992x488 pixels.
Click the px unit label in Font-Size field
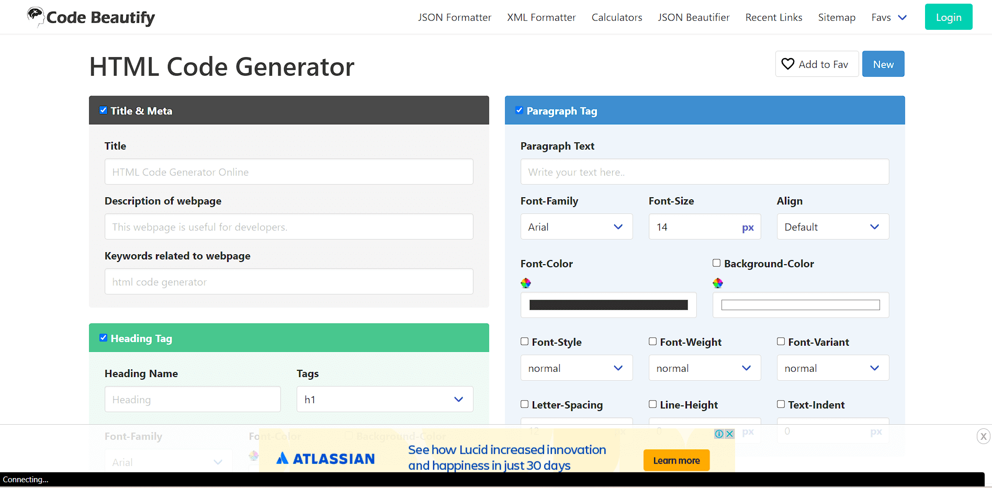pyautogui.click(x=748, y=226)
